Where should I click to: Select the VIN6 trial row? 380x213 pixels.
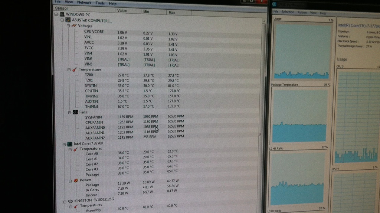[157, 59]
